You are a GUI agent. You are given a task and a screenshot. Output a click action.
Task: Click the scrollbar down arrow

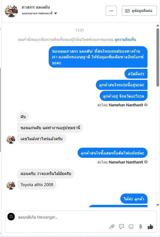click(x=158, y=205)
